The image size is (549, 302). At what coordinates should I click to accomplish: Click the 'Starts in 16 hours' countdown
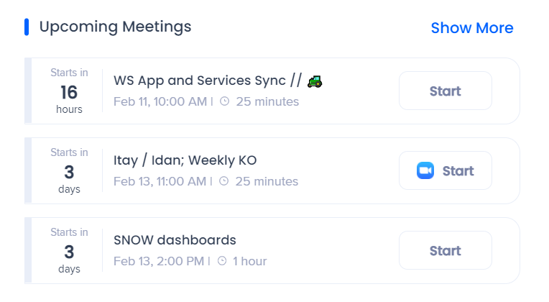(x=69, y=91)
